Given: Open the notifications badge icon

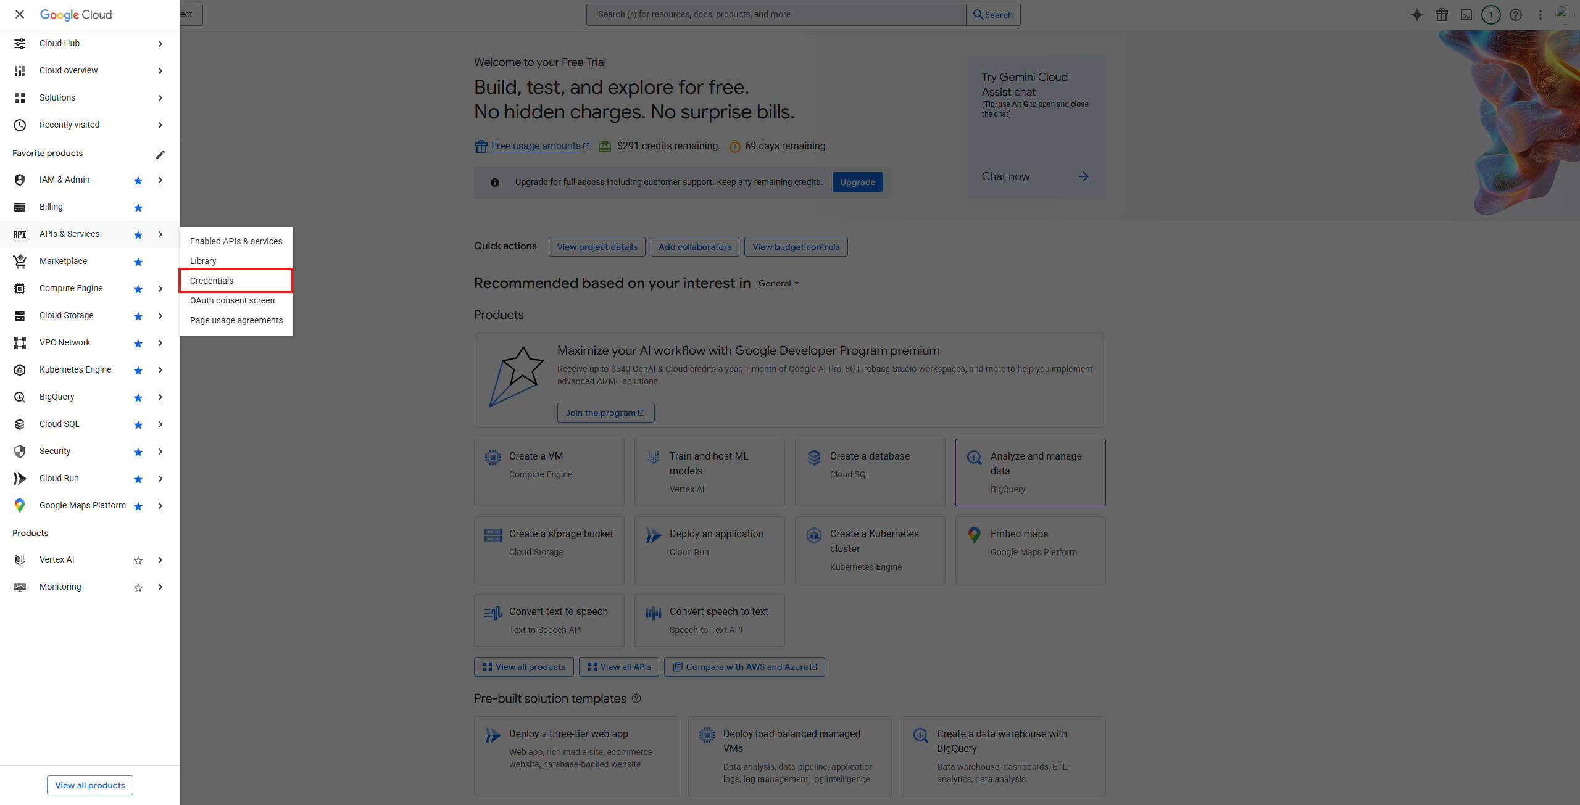Looking at the screenshot, I should coord(1491,15).
